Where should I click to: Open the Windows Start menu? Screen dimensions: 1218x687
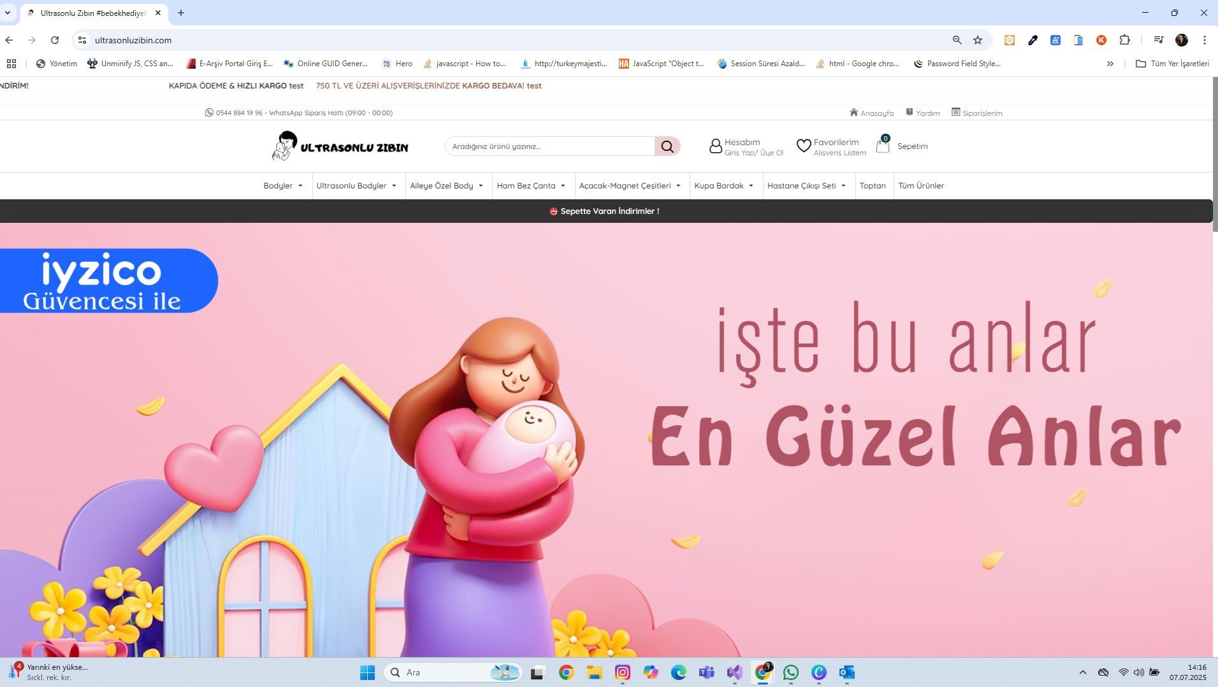[x=368, y=672]
